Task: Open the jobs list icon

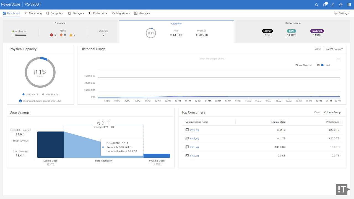Action: tap(325, 5)
